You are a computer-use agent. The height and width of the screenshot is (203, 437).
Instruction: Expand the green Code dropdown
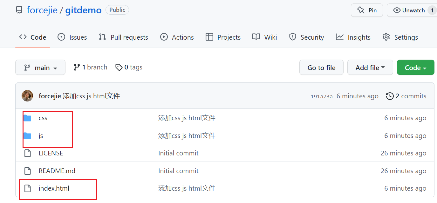point(415,68)
